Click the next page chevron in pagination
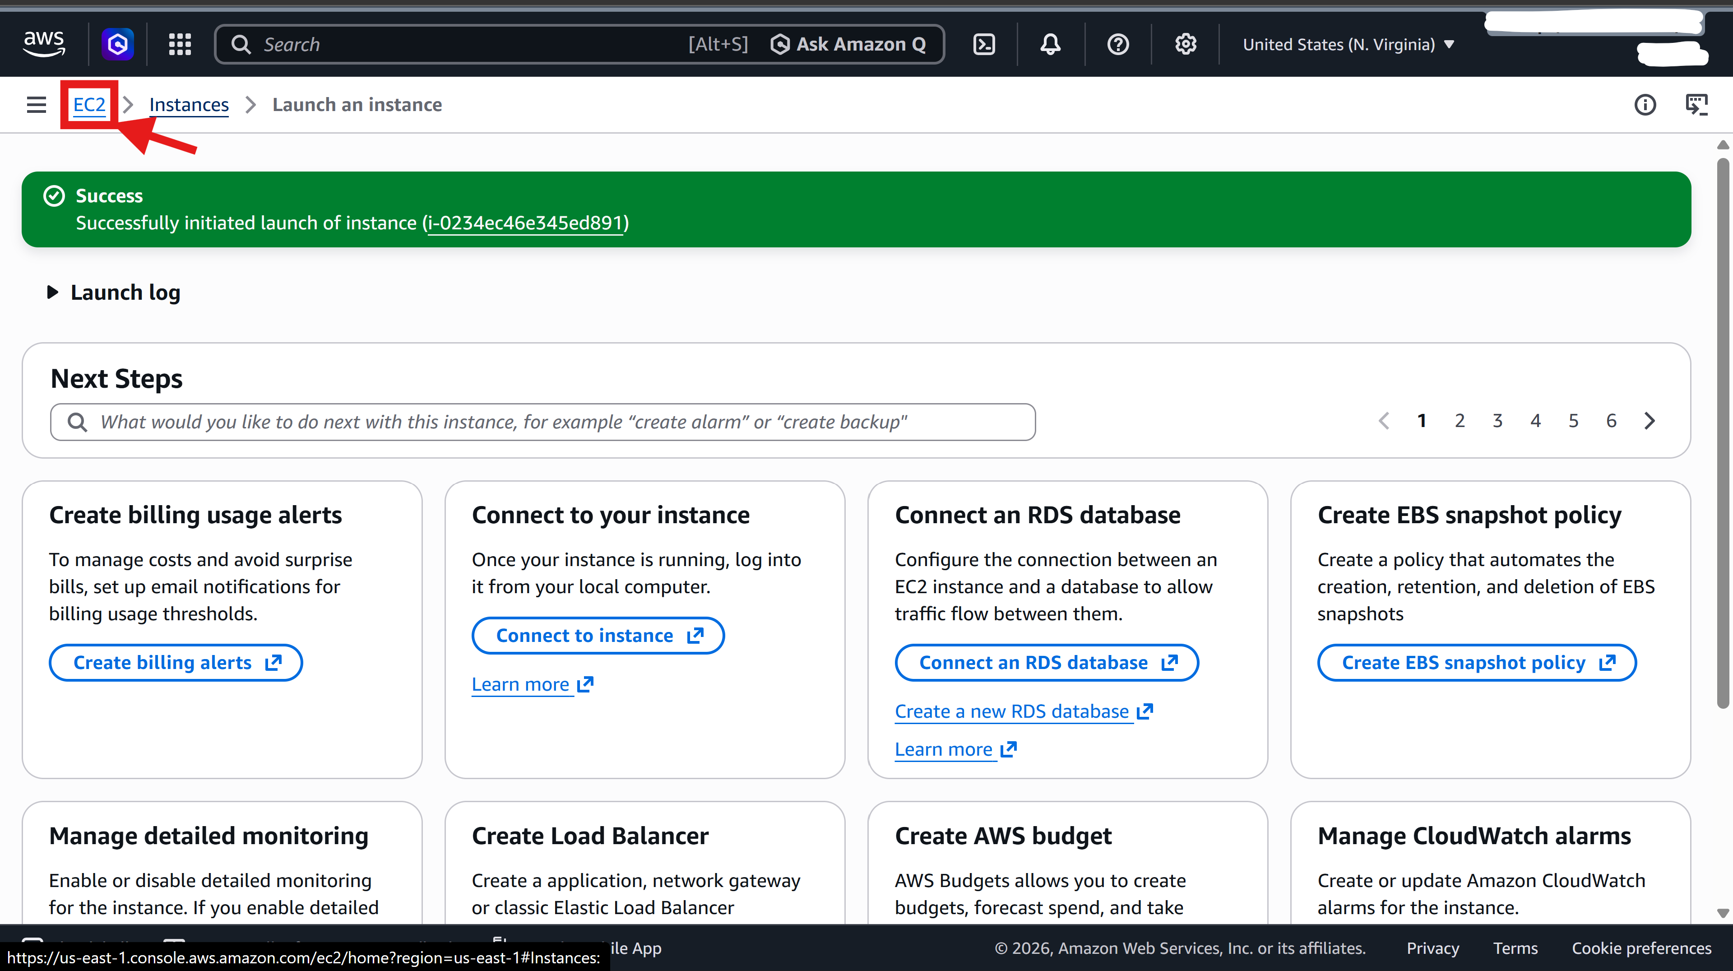 coord(1650,421)
